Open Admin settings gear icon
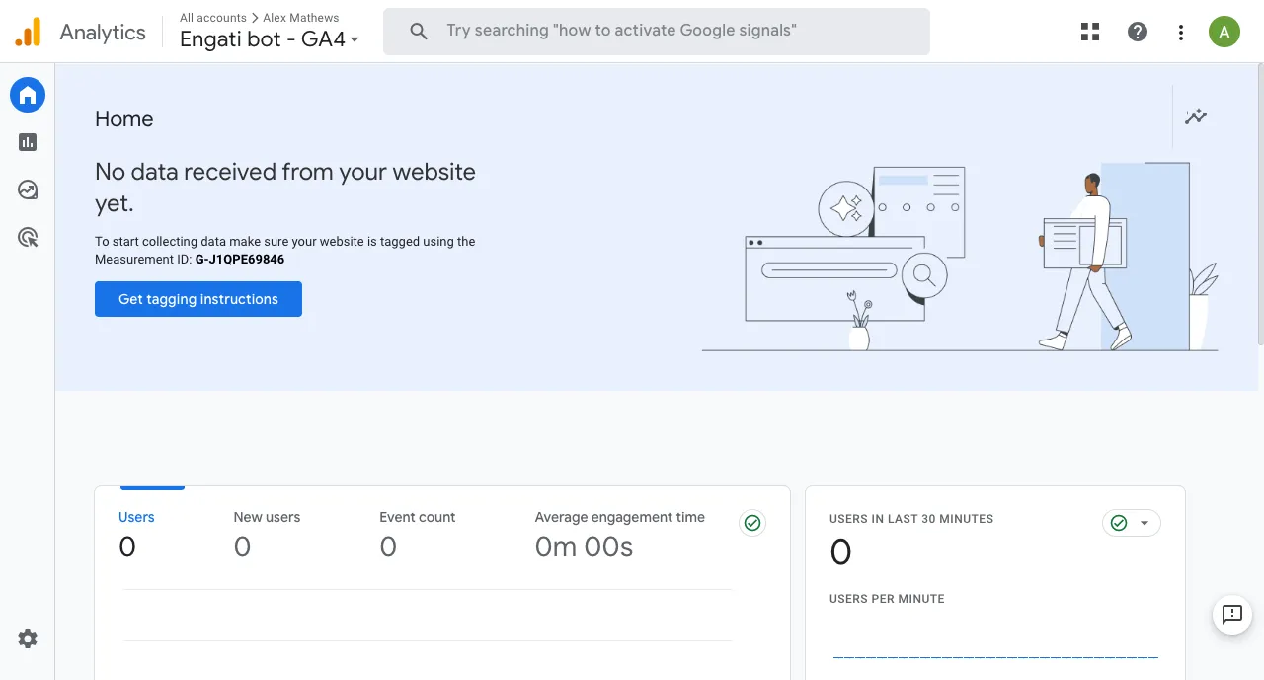Image resolution: width=1264 pixels, height=680 pixels. [28, 639]
